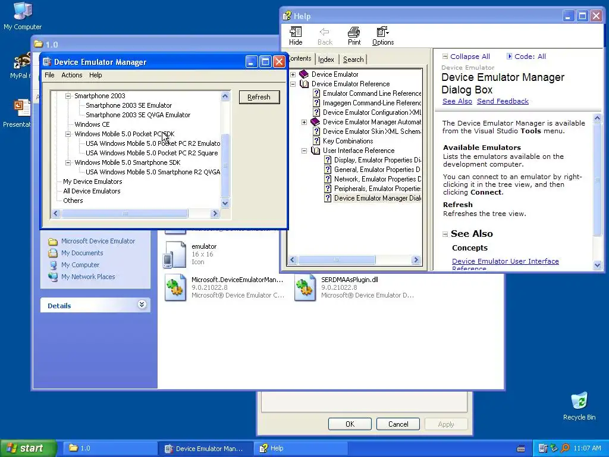Collapse the Device Emulator Reference help node
This screenshot has width=609, height=457.
click(293, 84)
